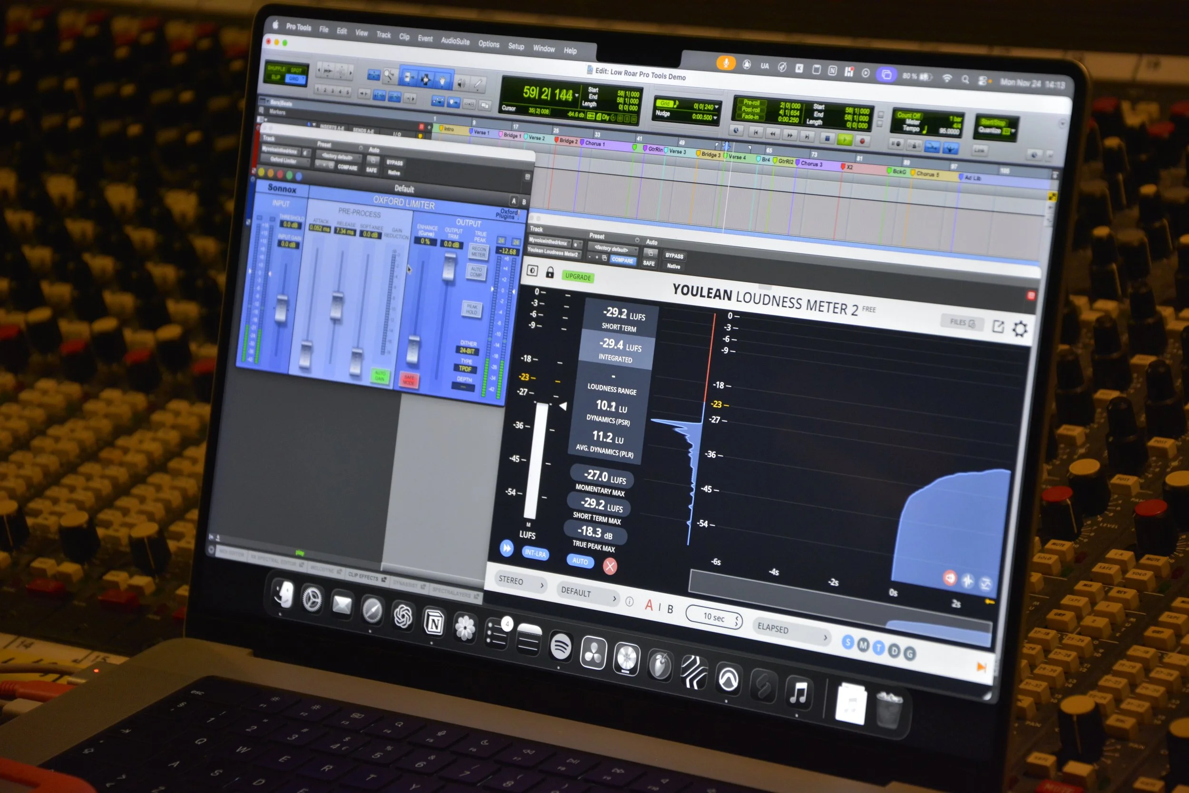Screen dimensions: 1189x793
Task: Click the green UPGRADE button
Action: click(x=577, y=277)
